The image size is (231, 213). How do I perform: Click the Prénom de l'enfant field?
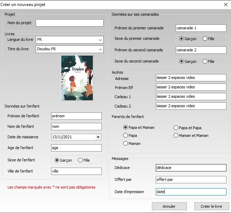(76, 116)
